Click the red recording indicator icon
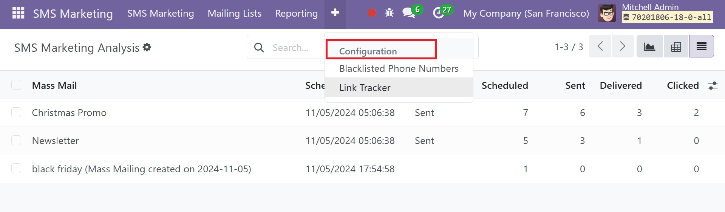725x212 pixels. coord(372,13)
